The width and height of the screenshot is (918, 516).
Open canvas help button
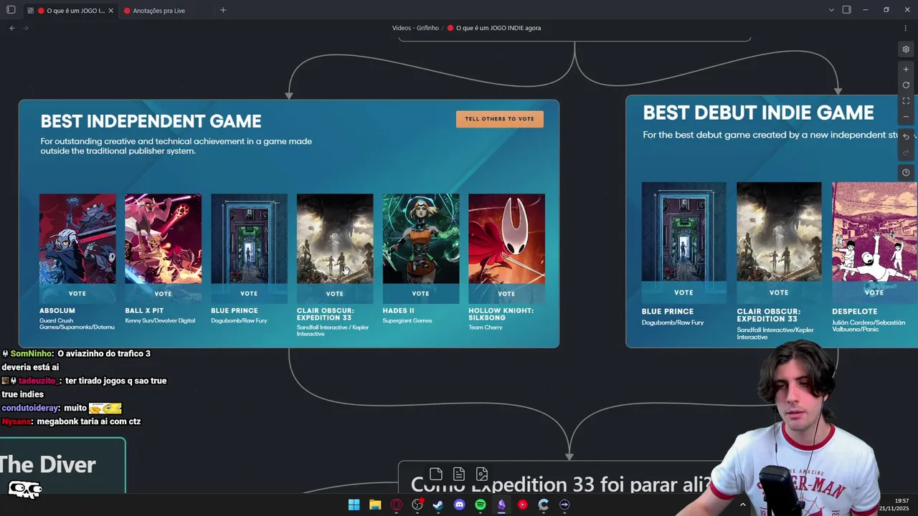pos(906,173)
